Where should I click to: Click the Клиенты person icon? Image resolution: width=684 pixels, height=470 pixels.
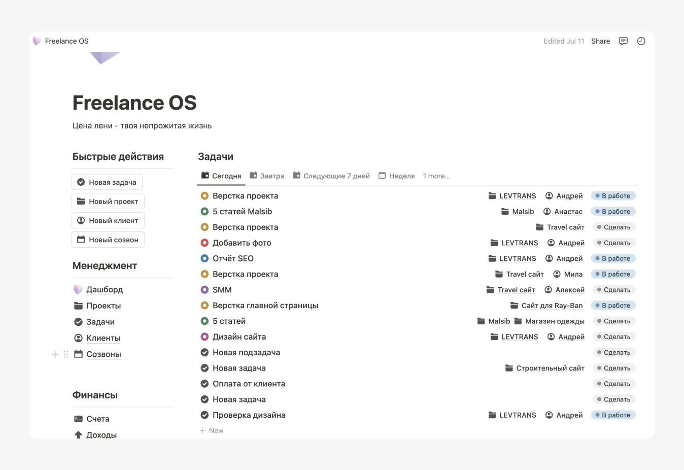pos(78,338)
